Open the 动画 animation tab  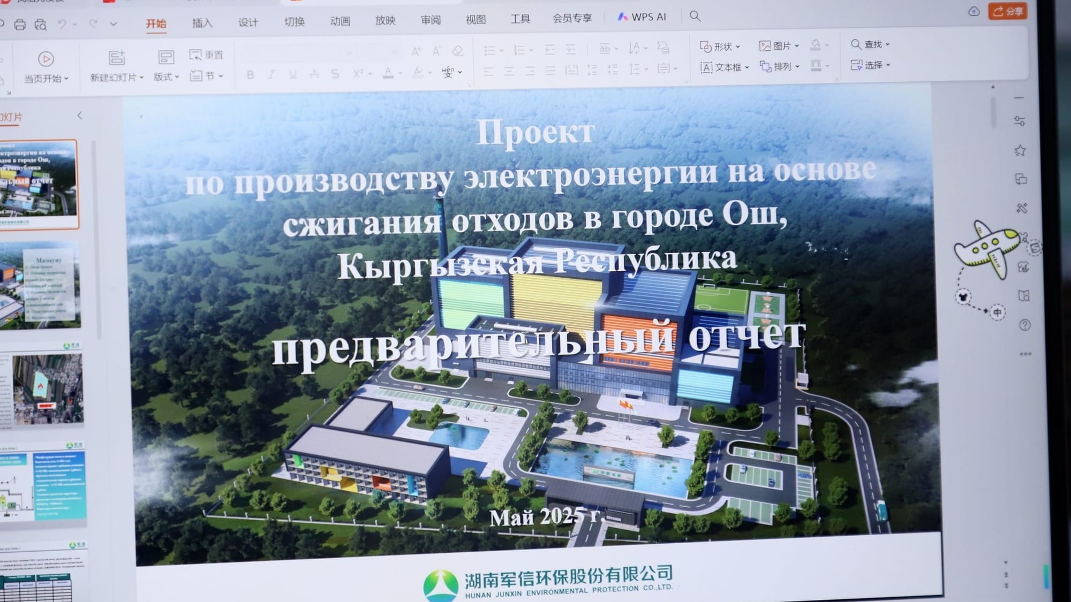(x=340, y=21)
